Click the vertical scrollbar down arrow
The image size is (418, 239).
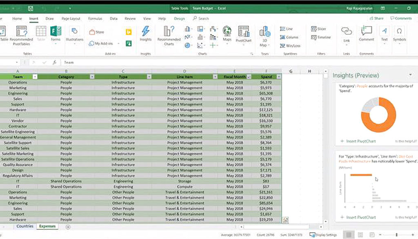pos(325,221)
